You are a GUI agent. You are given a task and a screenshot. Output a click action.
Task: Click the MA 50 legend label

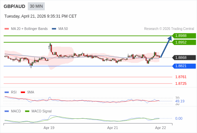pos(63,29)
